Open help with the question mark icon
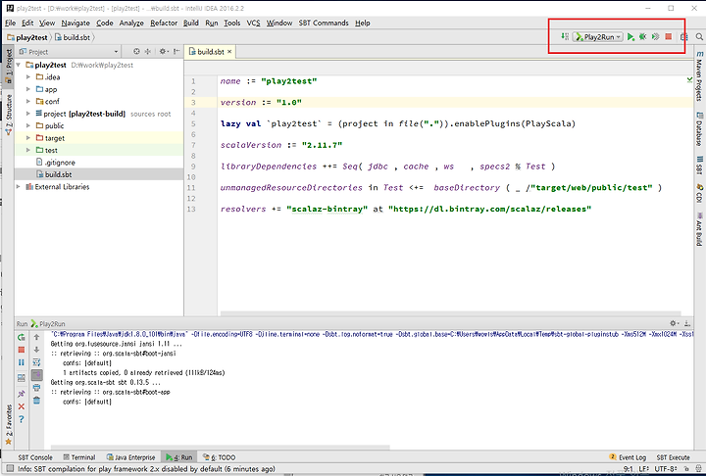The width and height of the screenshot is (706, 476). point(22,419)
